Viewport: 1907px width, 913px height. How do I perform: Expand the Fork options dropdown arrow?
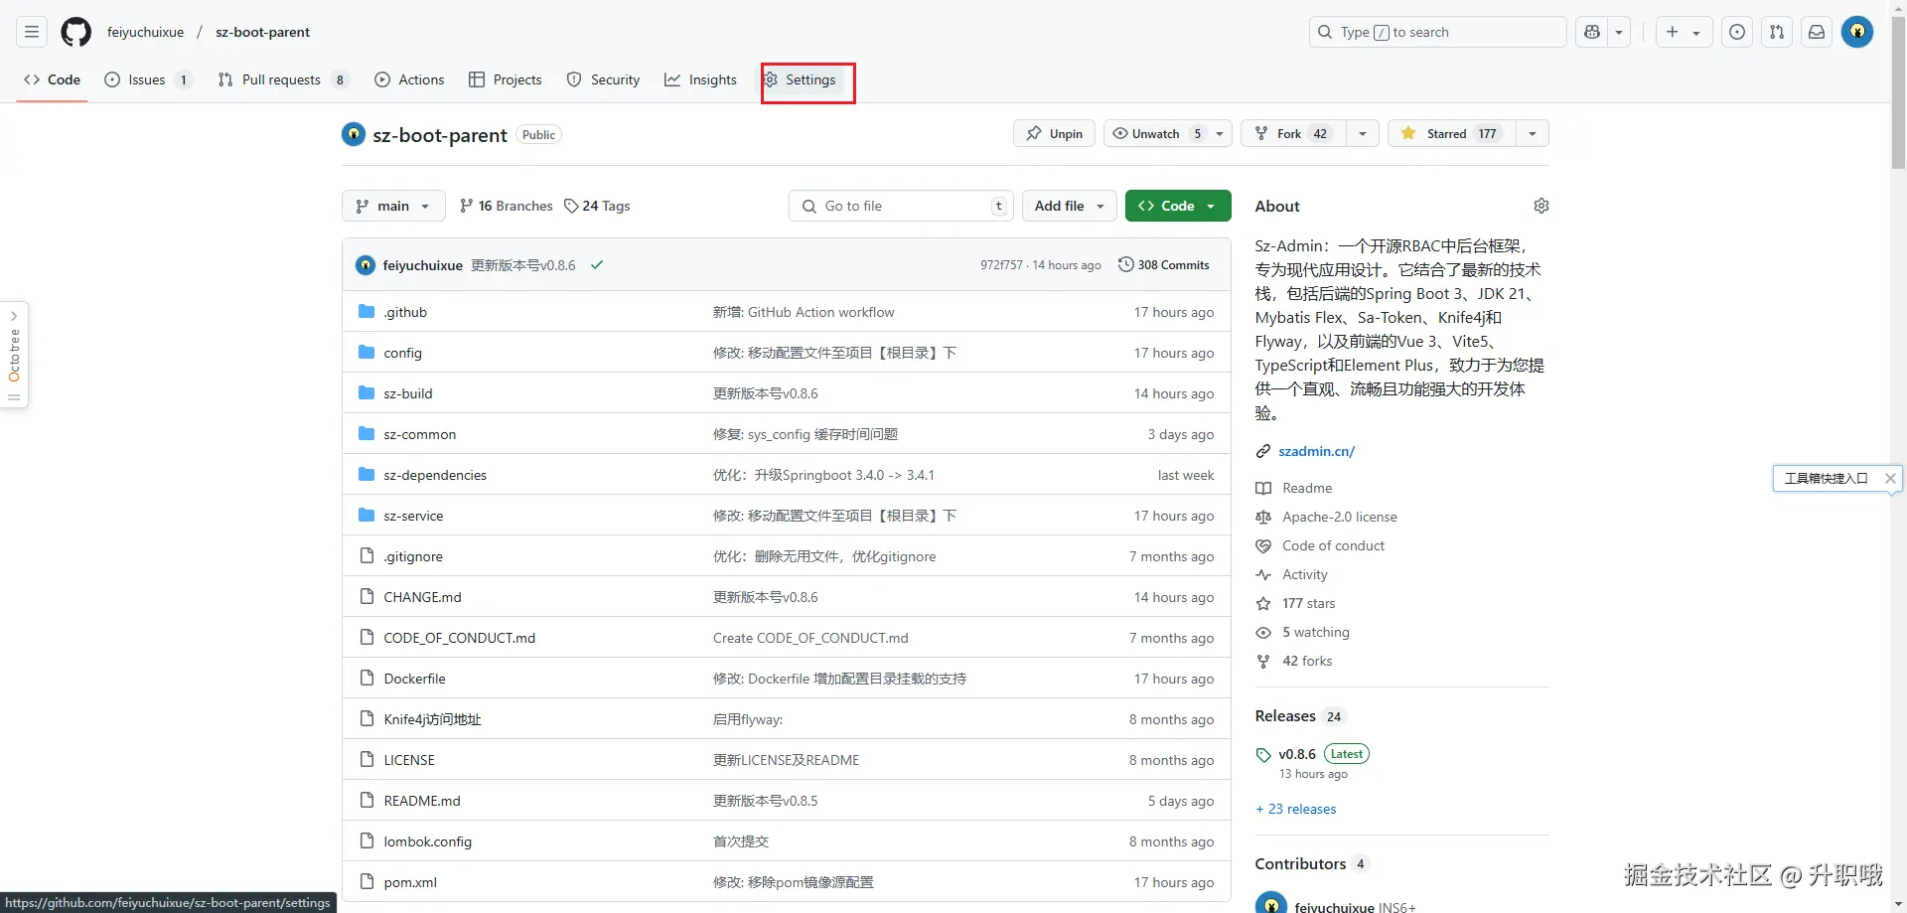[1363, 133]
